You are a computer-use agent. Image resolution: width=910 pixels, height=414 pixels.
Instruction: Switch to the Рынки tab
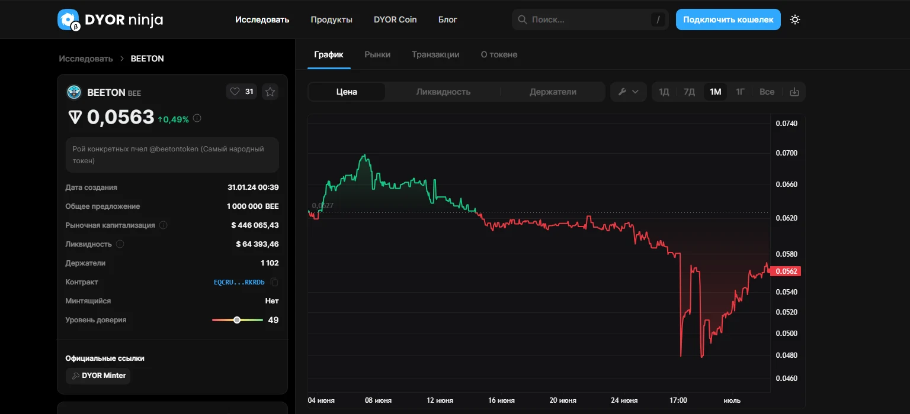pyautogui.click(x=377, y=54)
